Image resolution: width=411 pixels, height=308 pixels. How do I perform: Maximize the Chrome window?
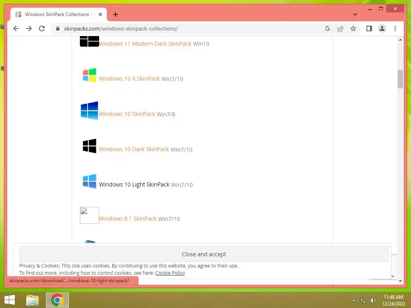click(381, 9)
